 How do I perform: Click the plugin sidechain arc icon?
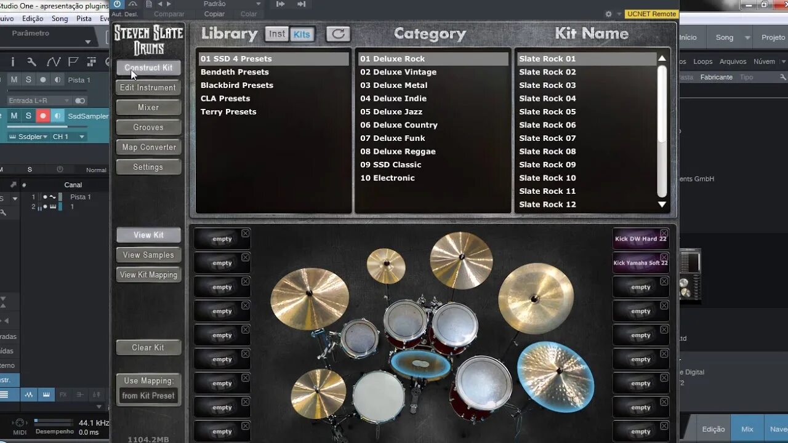(132, 4)
